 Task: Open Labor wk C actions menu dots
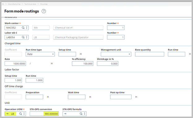pyautogui.click(x=27, y=37)
